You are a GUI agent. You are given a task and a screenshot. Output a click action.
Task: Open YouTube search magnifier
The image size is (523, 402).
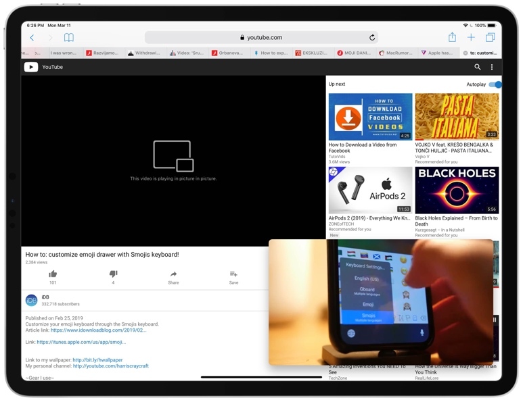pyautogui.click(x=478, y=67)
